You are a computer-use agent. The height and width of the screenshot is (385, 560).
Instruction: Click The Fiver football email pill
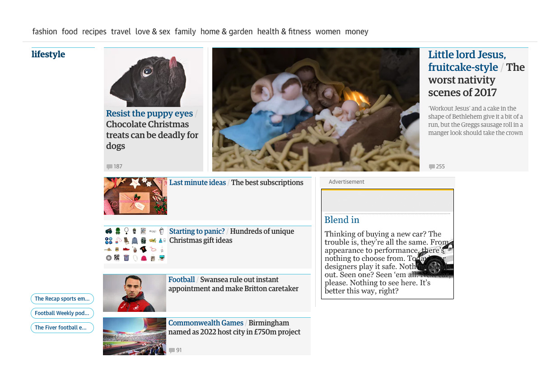[x=62, y=328]
